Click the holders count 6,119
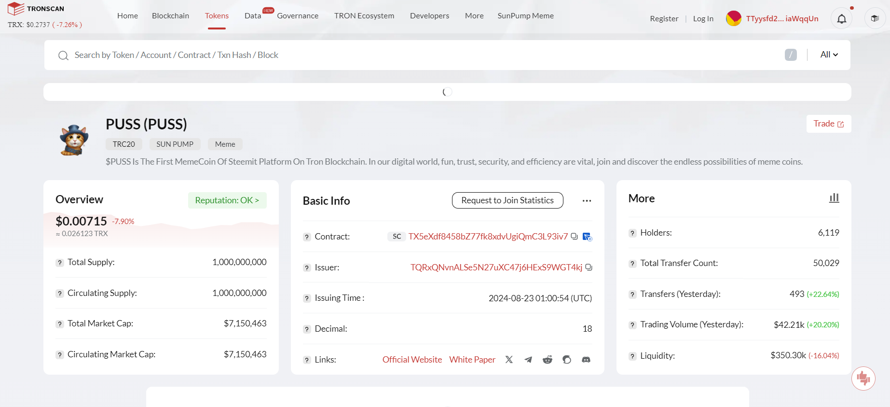The height and width of the screenshot is (407, 890). 828,233
